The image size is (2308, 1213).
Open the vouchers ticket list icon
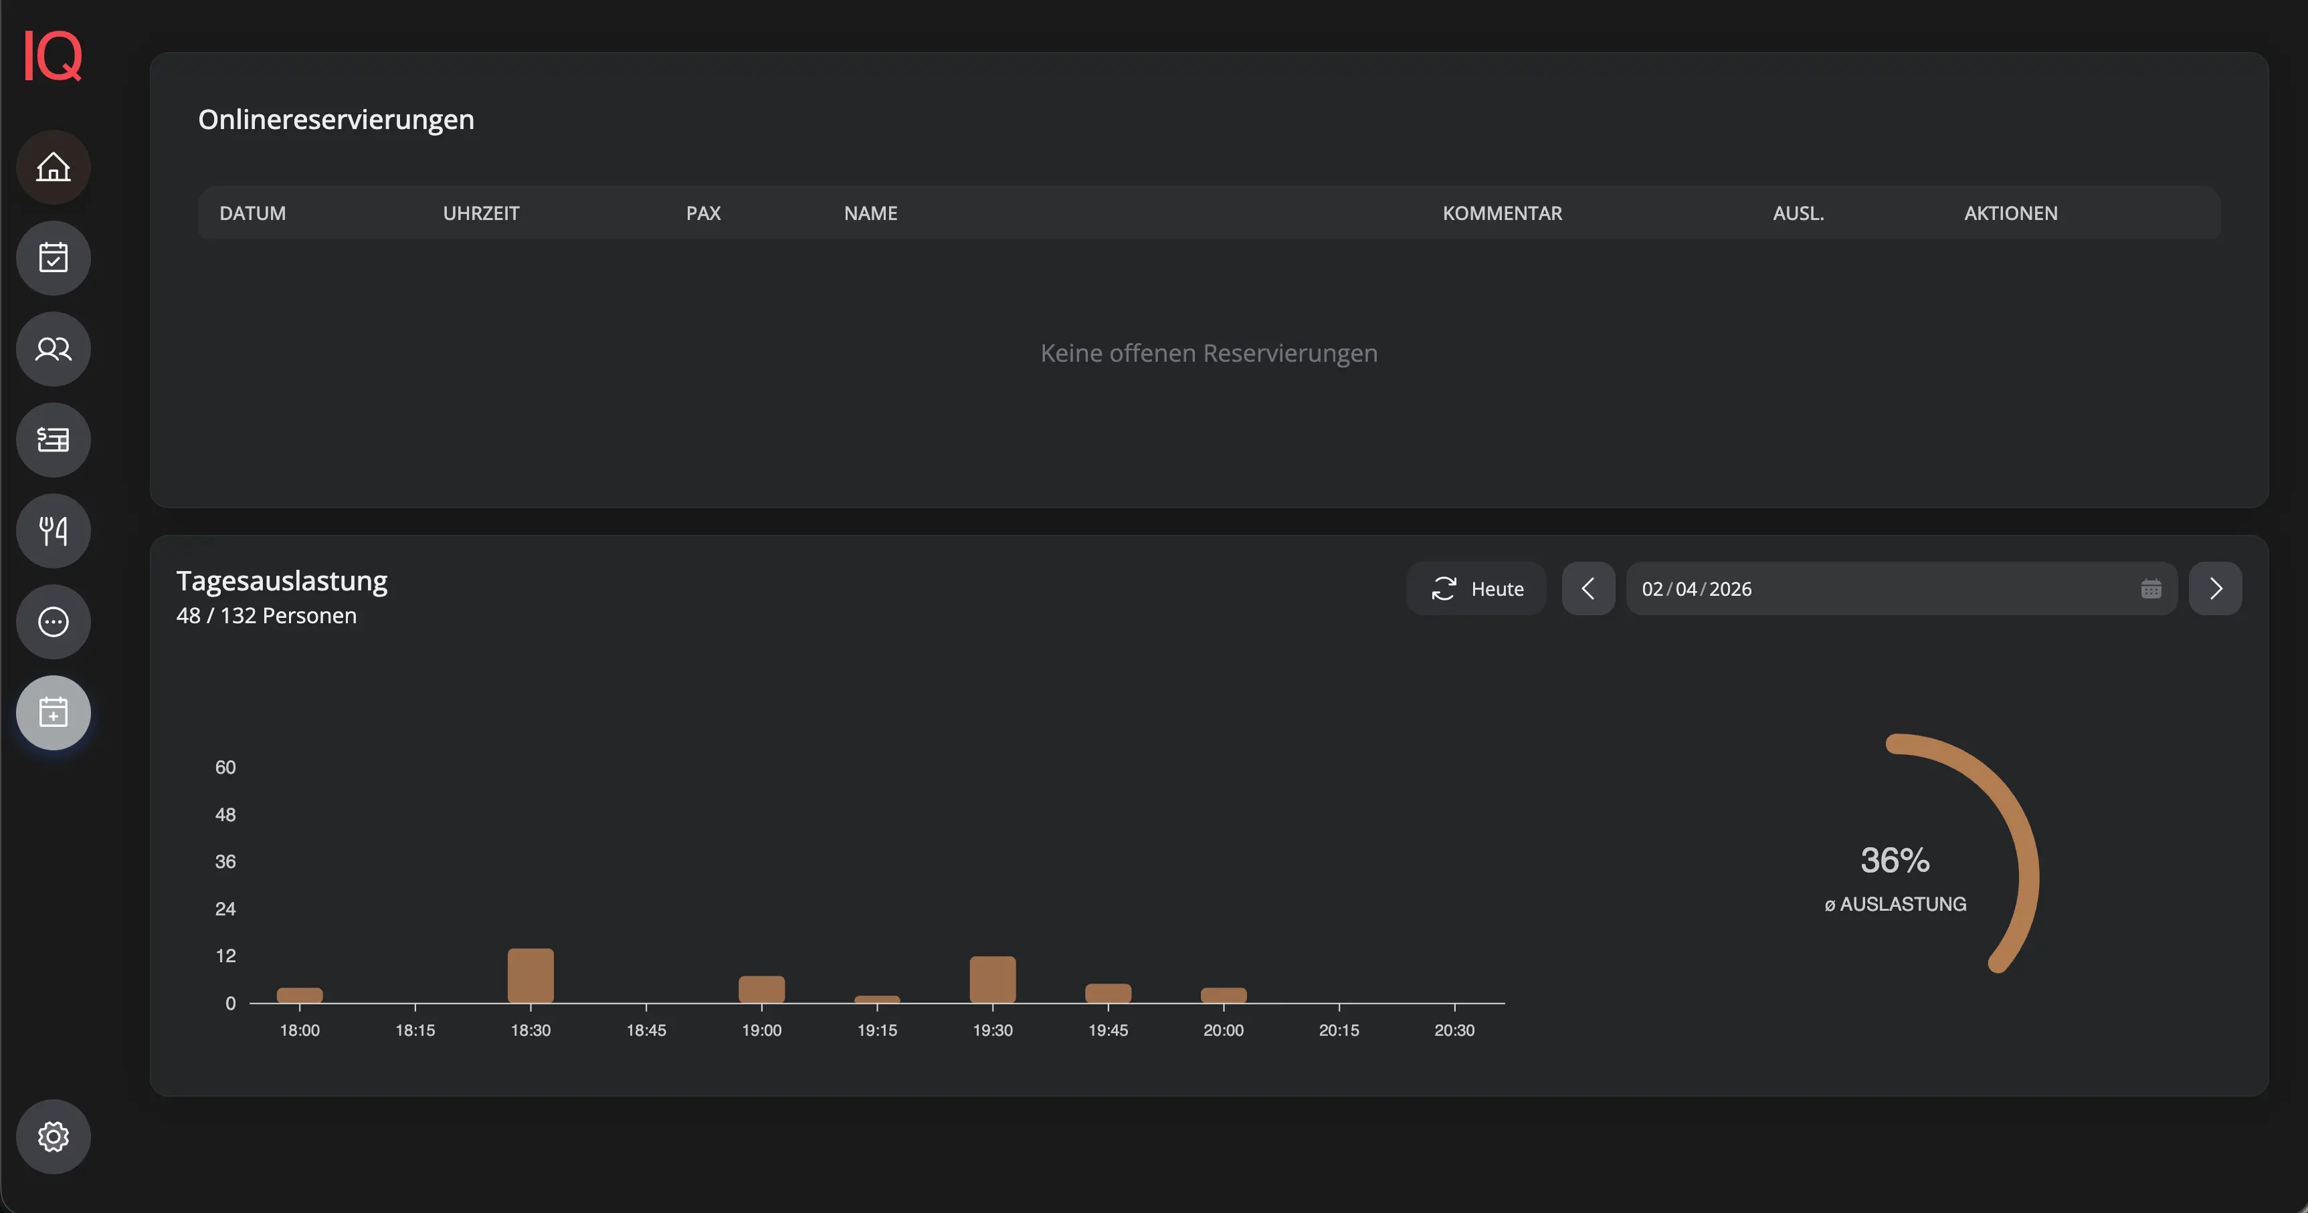53,440
